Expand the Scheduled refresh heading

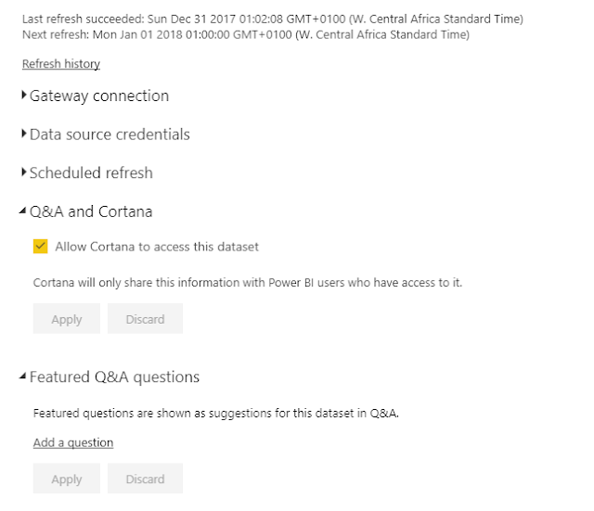[91, 172]
